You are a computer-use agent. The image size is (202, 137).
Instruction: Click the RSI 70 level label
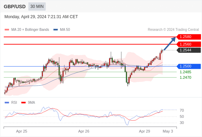point(182,110)
